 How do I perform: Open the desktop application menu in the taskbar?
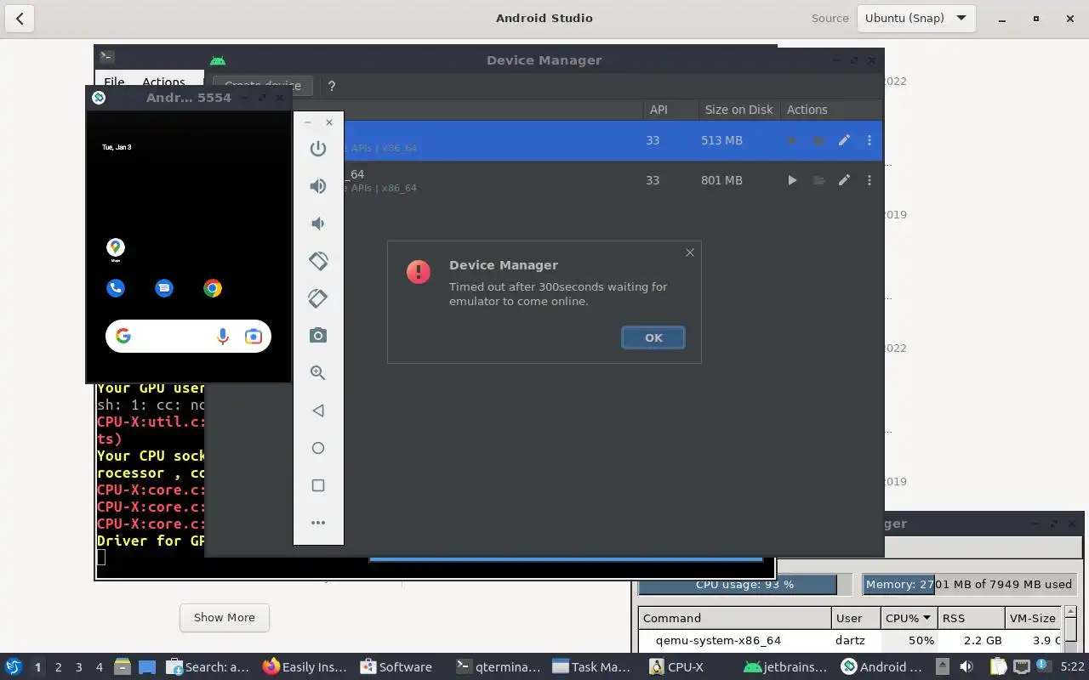[x=14, y=667]
